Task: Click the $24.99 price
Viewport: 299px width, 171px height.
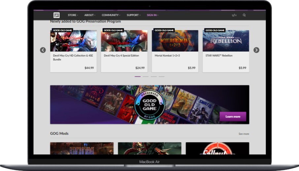Action: pyautogui.click(x=140, y=68)
